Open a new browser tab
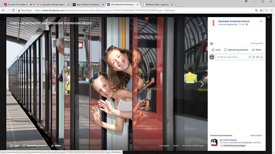This screenshot has height=154, width=275. (178, 5)
